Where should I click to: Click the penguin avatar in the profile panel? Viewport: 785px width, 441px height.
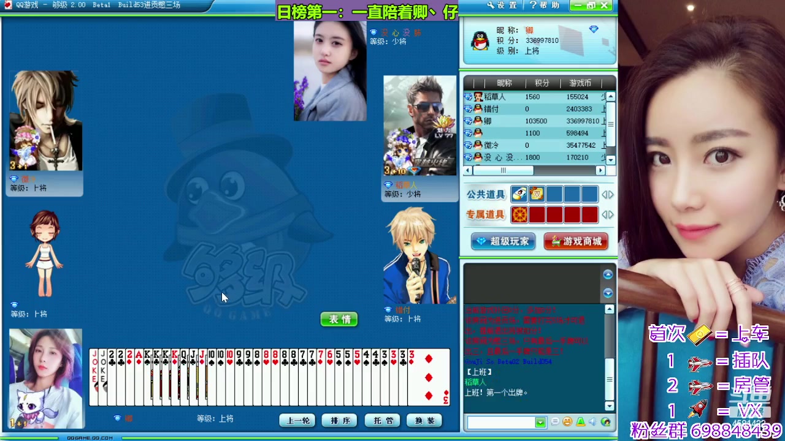tap(480, 40)
